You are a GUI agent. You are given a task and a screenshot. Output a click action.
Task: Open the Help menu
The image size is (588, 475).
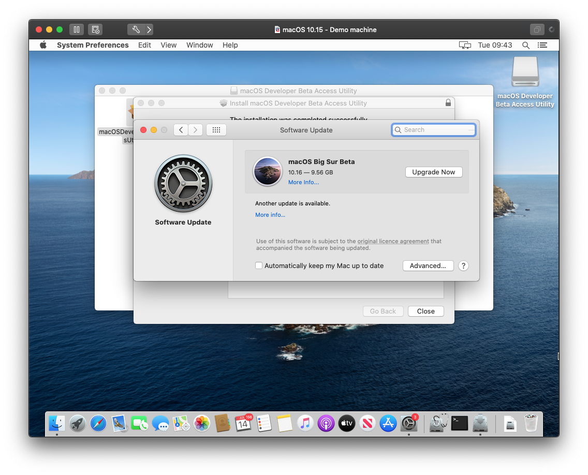(x=230, y=45)
